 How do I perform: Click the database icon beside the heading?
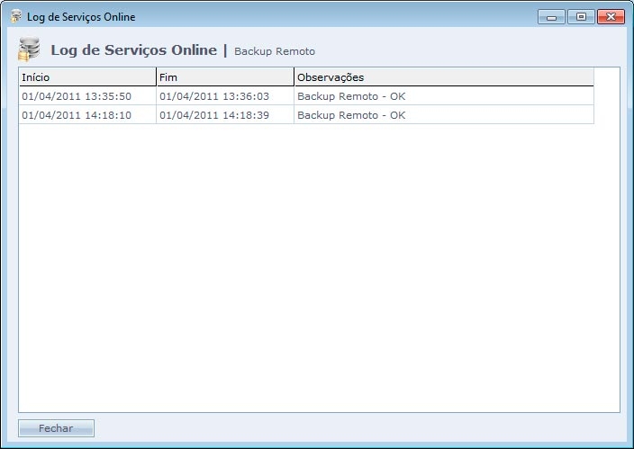coord(30,49)
